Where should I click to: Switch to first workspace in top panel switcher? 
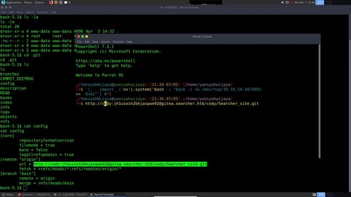coord(320,2)
